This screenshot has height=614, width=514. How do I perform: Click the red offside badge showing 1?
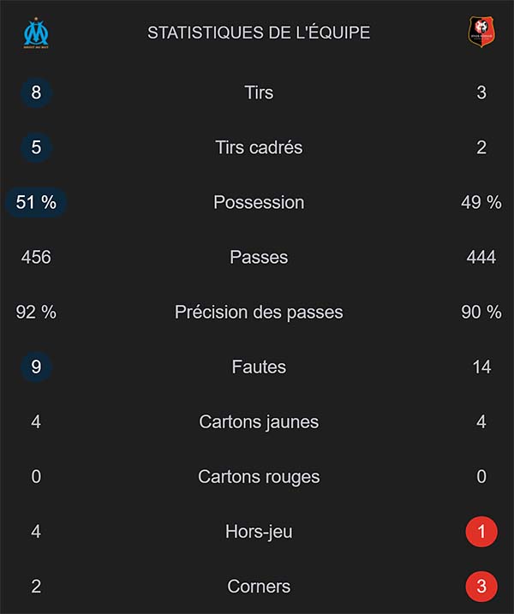pyautogui.click(x=481, y=532)
